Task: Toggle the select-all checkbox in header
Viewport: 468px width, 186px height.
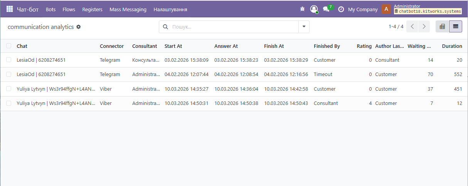Action: [x=9, y=46]
